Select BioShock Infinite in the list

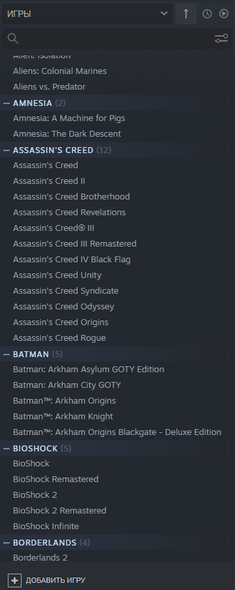[114, 527]
